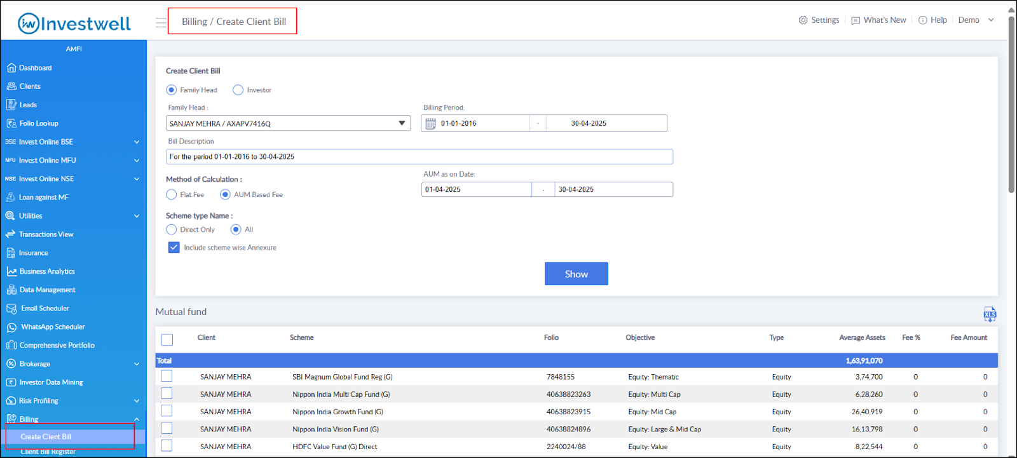Open What's New icon
1017x458 pixels.
tap(856, 20)
